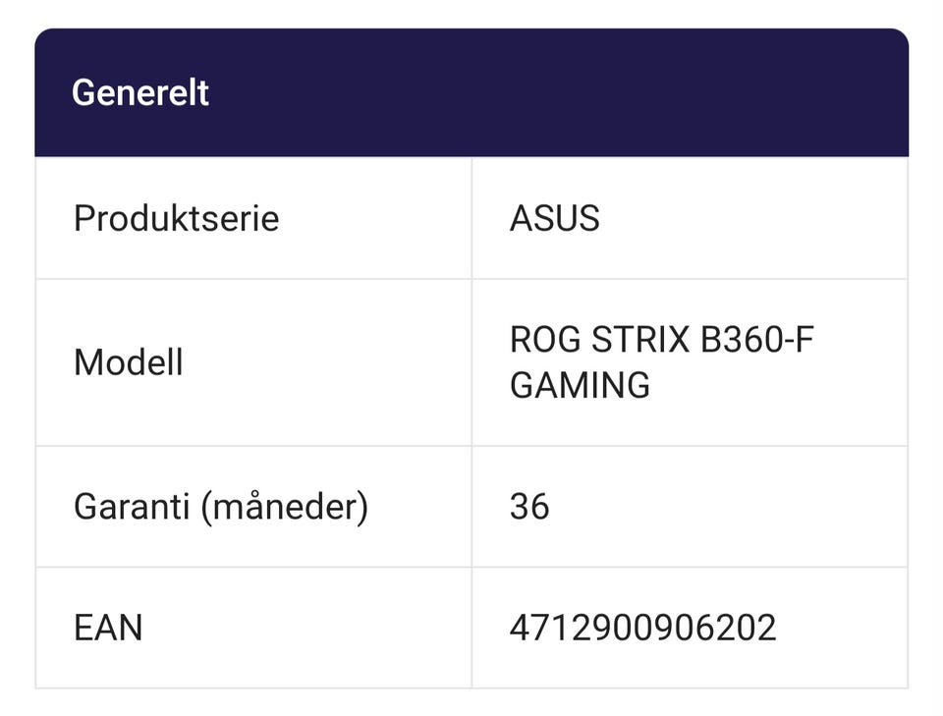Click the Modell row label
This screenshot has height=716, width=943.
pos(128,362)
